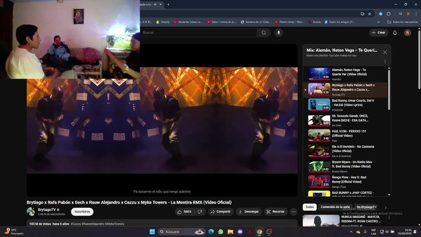Focus the Buscar search field
Viewport: 421px width, 237px height.
[199, 33]
